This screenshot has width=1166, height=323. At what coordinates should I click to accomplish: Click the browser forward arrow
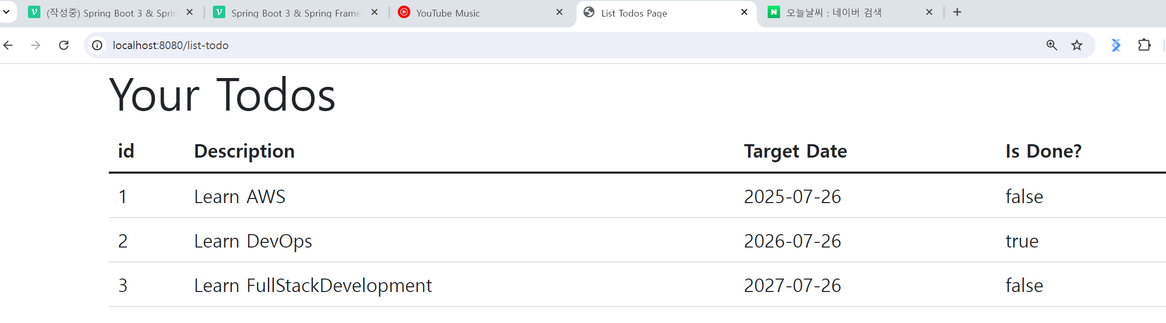point(36,45)
